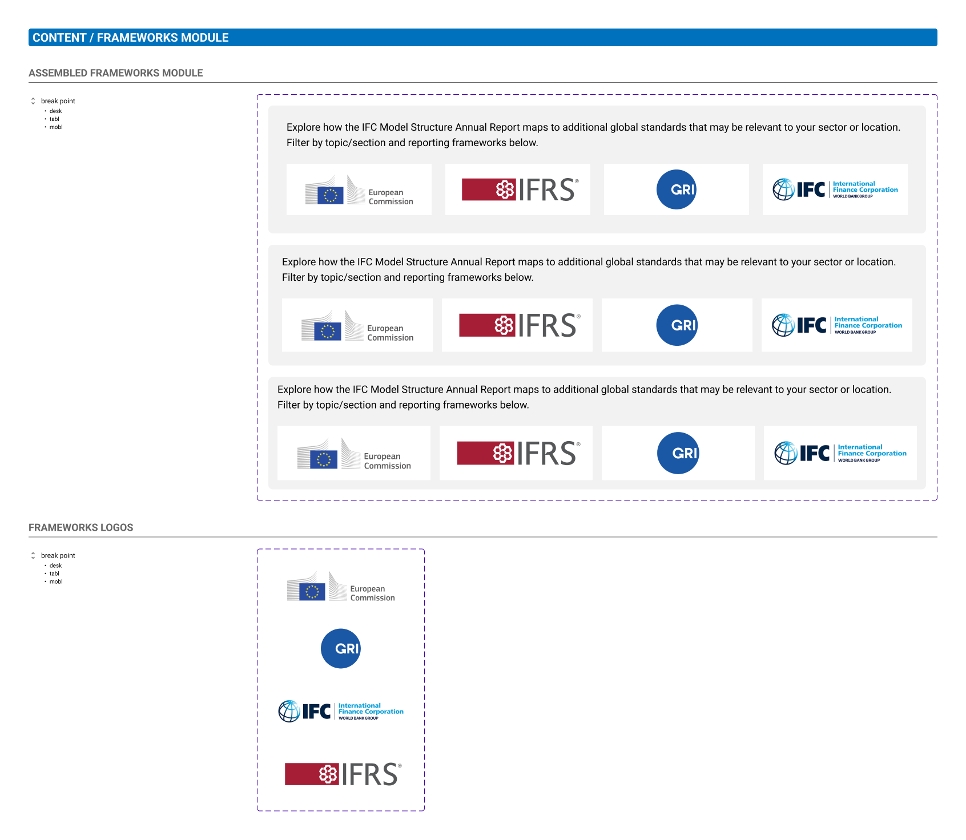Select 'mobl' breakpoint under Frameworks Logos

[x=56, y=582]
